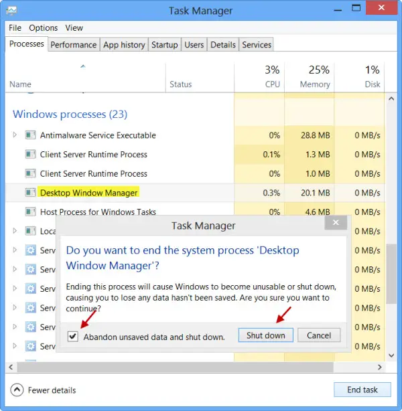This screenshot has height=411, width=402.
Task: Click the Shut down button
Action: pos(266,335)
